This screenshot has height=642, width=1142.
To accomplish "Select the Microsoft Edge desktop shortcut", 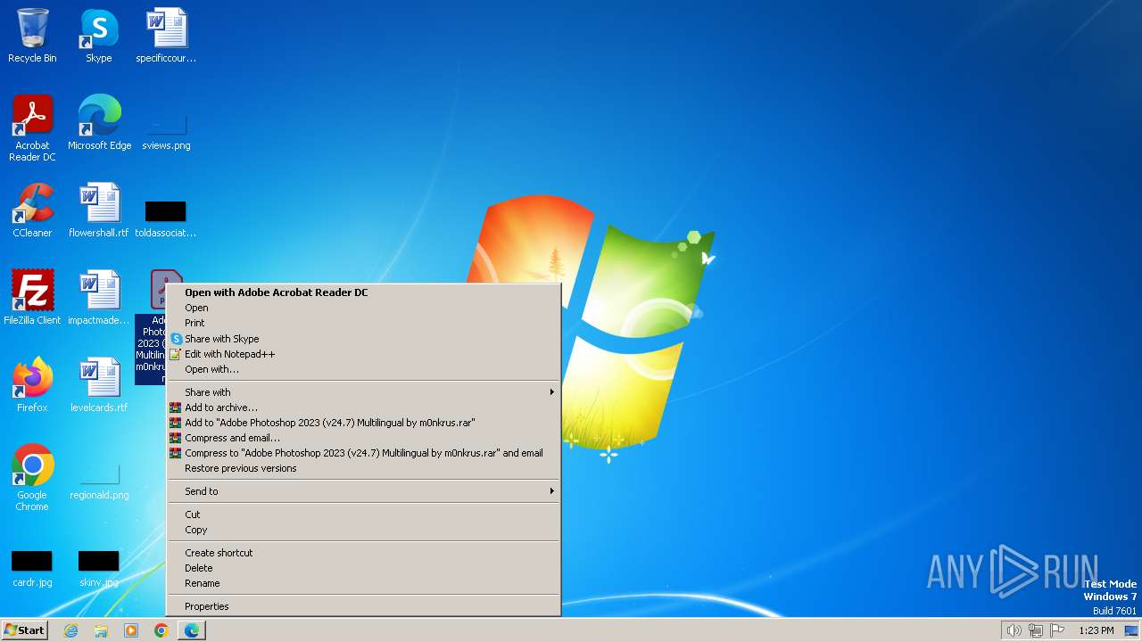I will pyautogui.click(x=99, y=123).
